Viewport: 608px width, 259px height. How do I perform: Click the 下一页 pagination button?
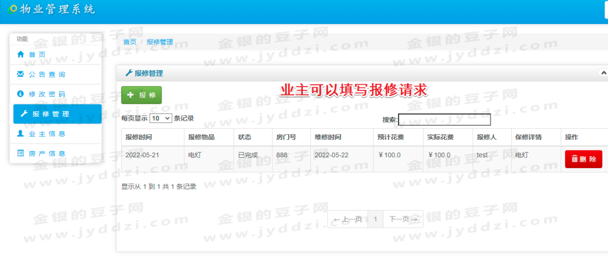[x=403, y=219]
